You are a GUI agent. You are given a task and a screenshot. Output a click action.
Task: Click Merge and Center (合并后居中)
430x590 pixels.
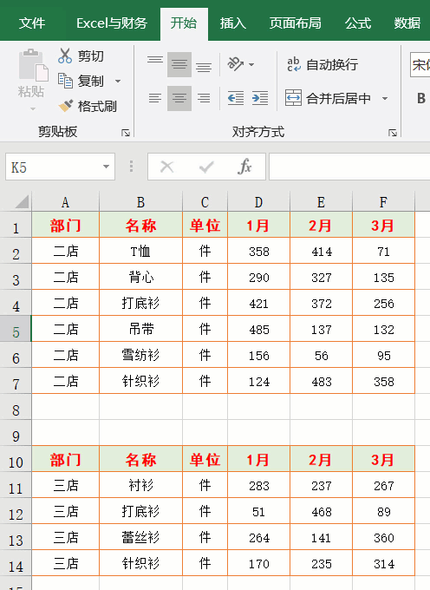(329, 99)
